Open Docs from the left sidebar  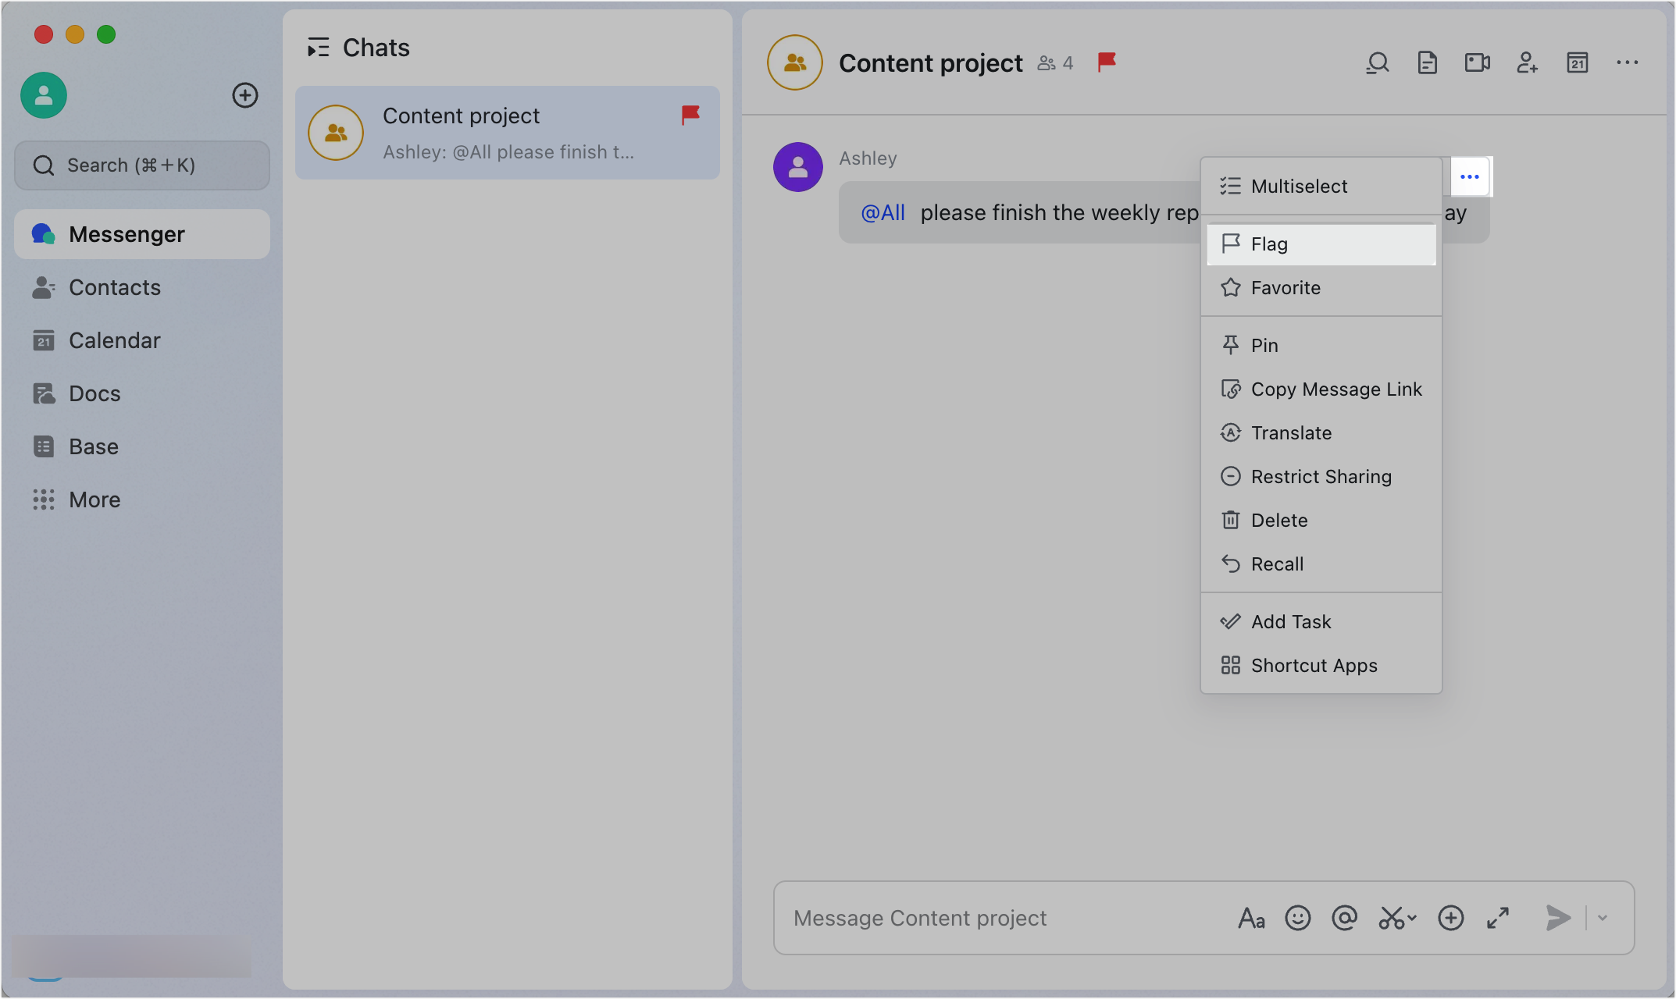pos(94,393)
